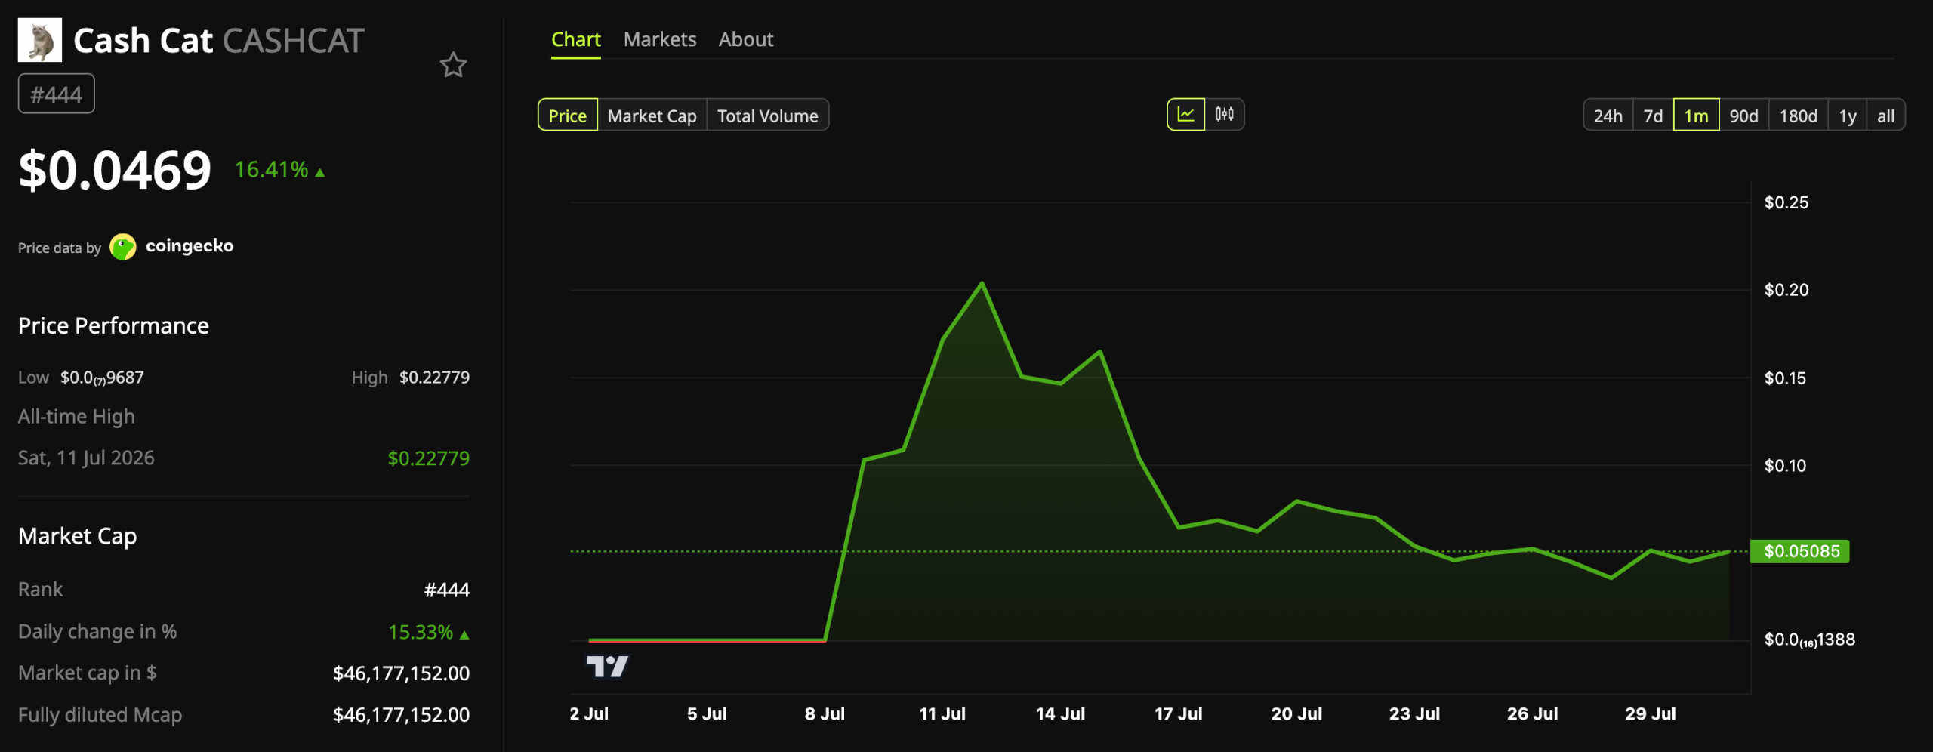Select the Market Cap chart mode
The height and width of the screenshot is (752, 1933).
[652, 116]
